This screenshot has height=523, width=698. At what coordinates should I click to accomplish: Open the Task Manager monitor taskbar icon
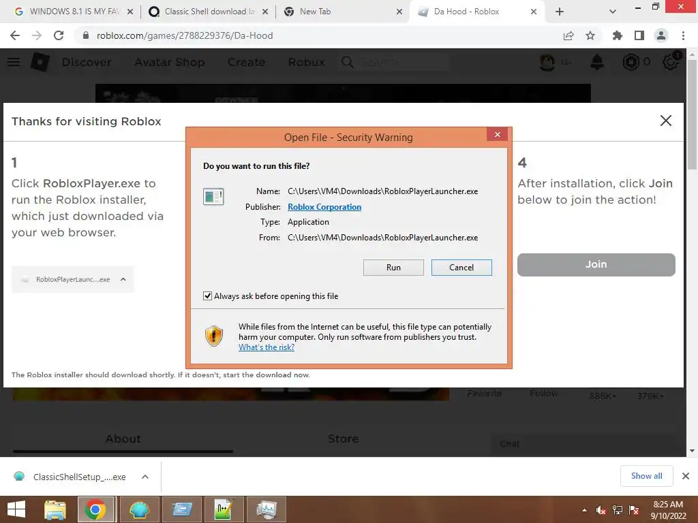pos(267,509)
